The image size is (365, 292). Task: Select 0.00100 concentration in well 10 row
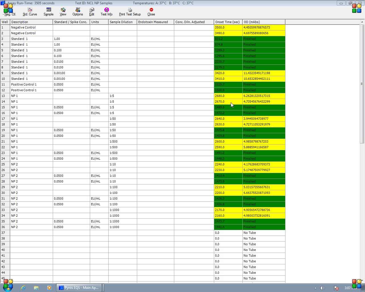[x=71, y=79]
